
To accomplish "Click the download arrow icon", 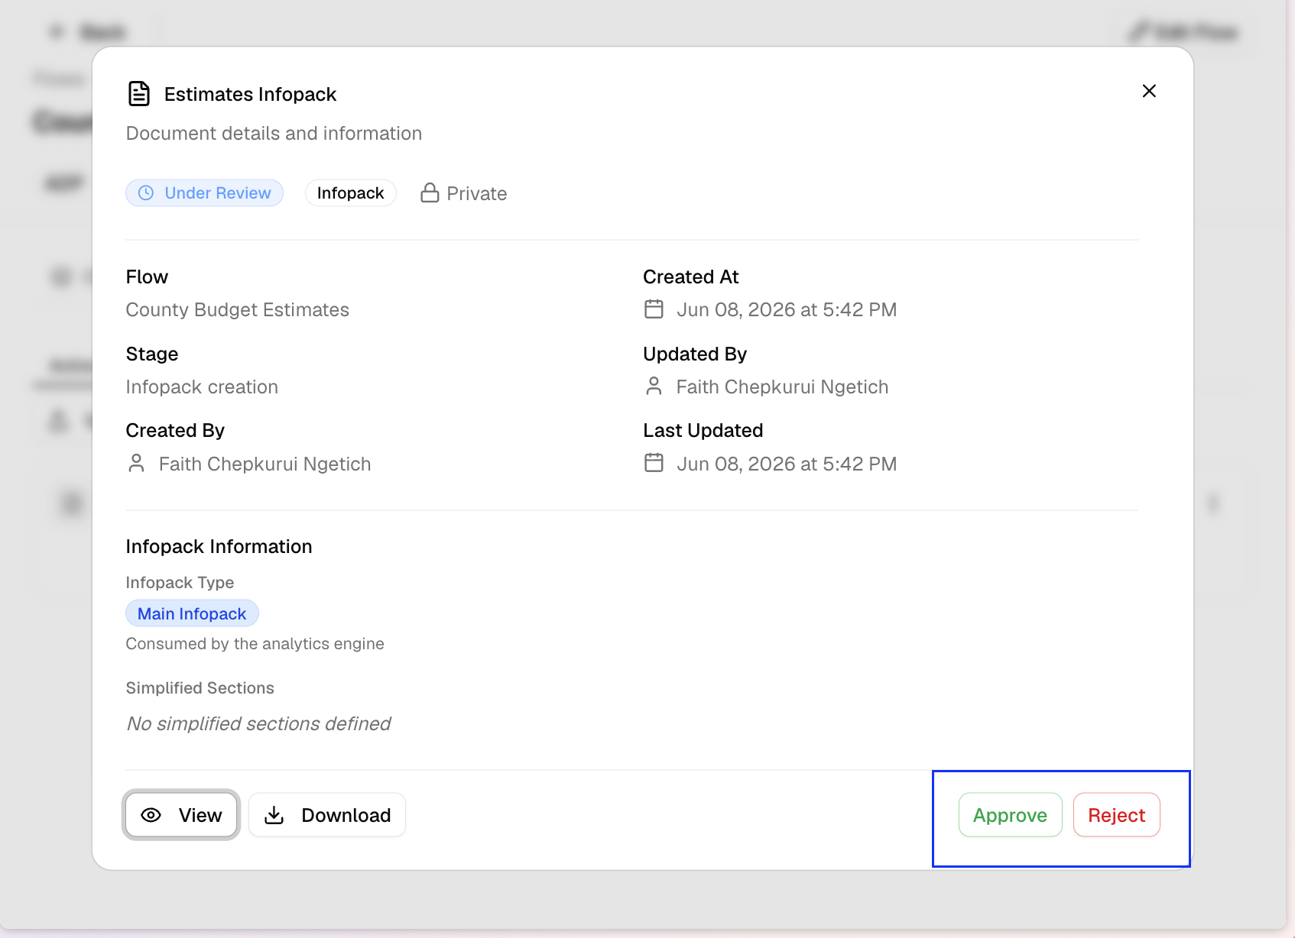I will pyautogui.click(x=274, y=815).
